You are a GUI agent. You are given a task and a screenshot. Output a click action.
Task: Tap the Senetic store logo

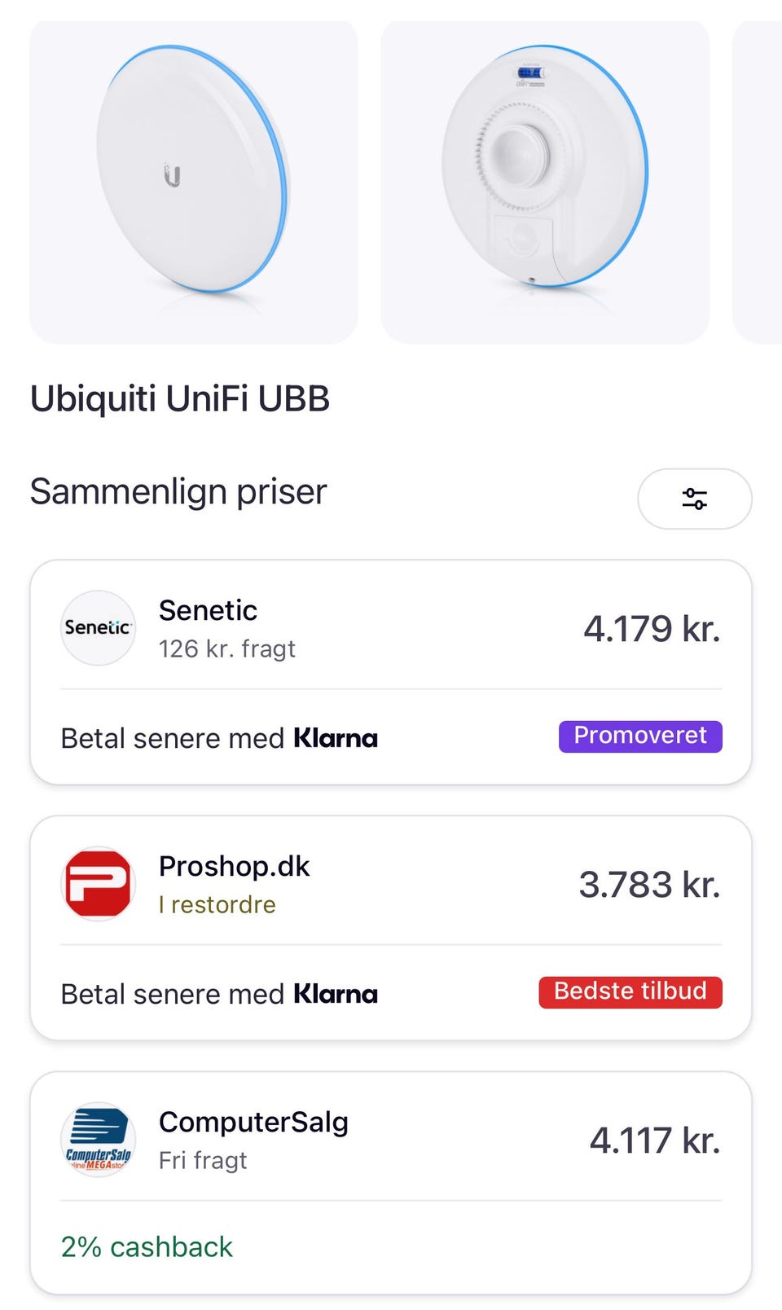(98, 628)
